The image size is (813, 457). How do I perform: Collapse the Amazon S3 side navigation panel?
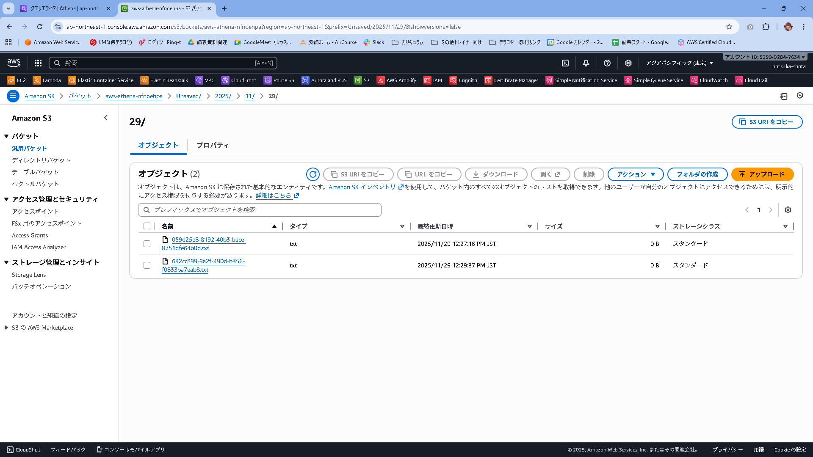click(106, 118)
